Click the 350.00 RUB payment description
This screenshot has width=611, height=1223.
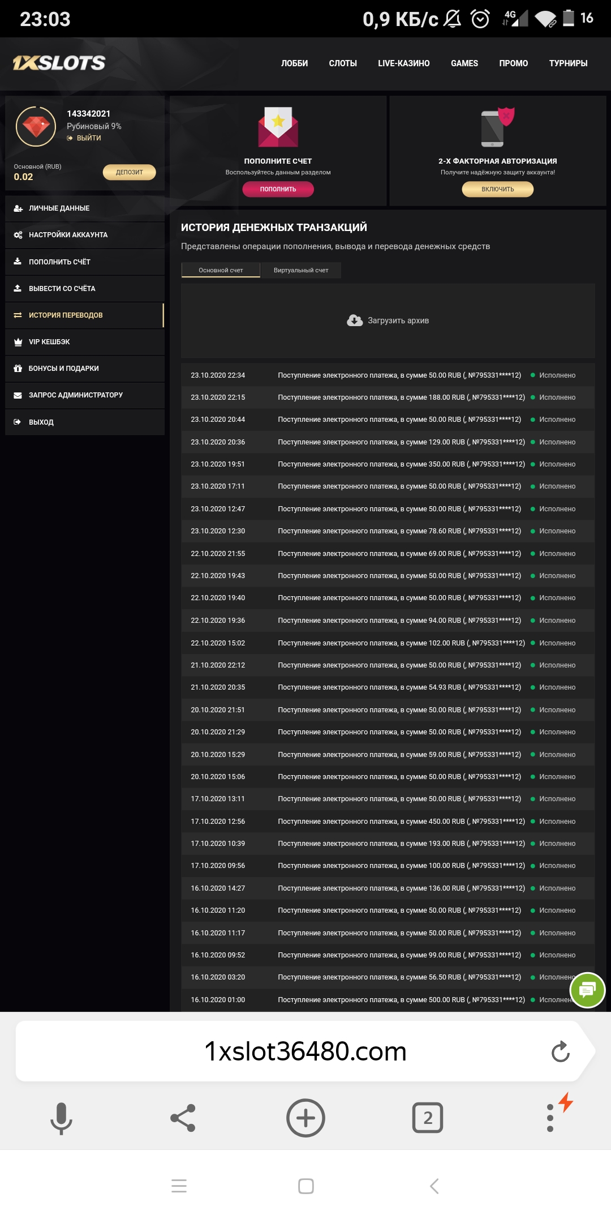(x=401, y=464)
